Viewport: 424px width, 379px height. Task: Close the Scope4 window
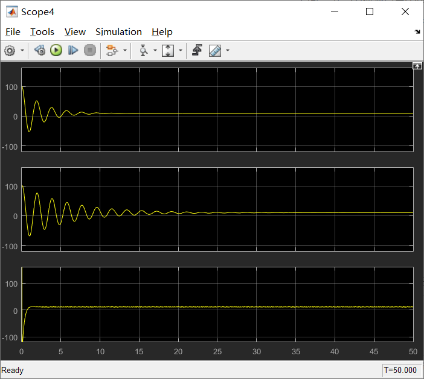click(x=405, y=11)
